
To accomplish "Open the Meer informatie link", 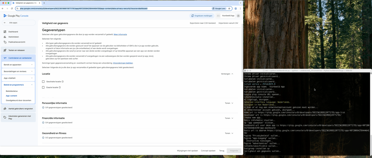I will 120,34.
